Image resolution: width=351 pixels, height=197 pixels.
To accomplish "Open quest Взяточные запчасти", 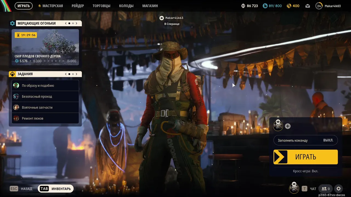I will tap(45, 107).
